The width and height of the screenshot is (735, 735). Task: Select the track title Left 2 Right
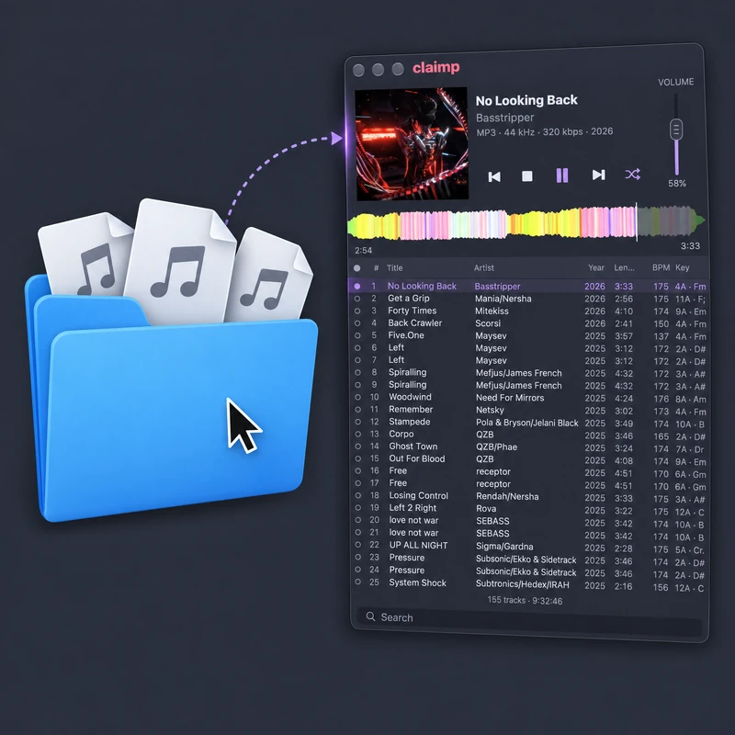coord(413,508)
